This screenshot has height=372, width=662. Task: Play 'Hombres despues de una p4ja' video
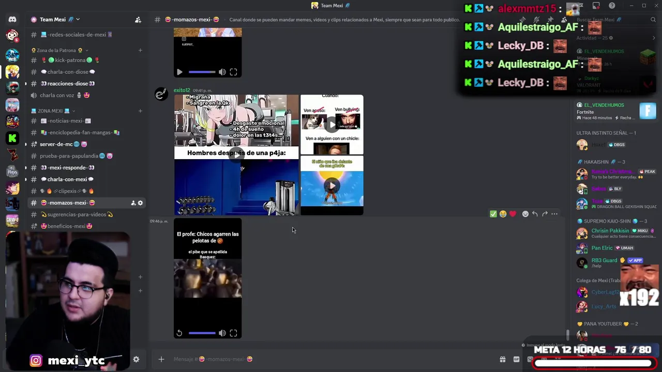tap(236, 154)
